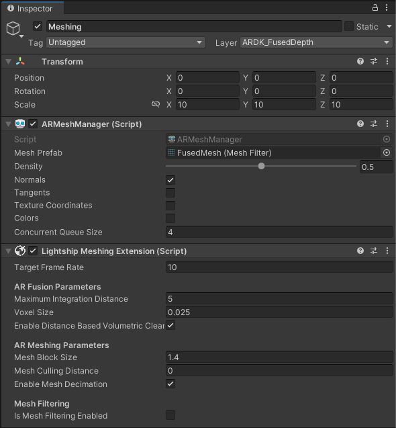Click the Transform header title

tap(62, 61)
